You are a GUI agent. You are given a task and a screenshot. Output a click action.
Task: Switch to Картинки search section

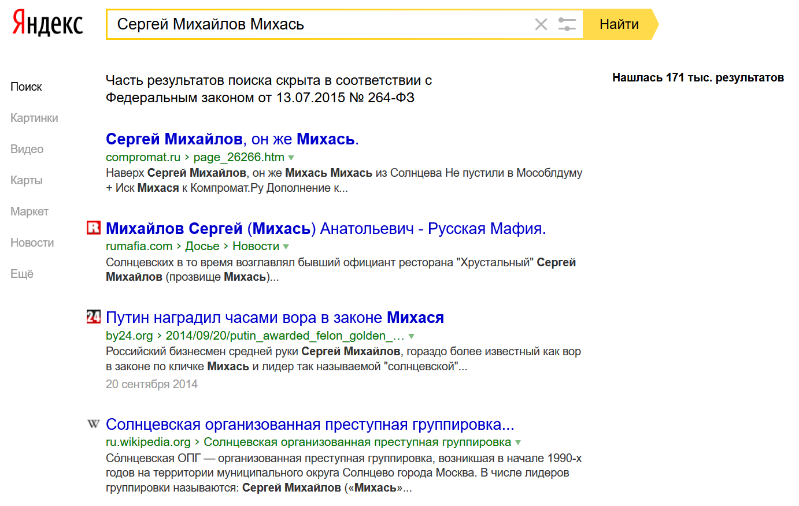(34, 118)
